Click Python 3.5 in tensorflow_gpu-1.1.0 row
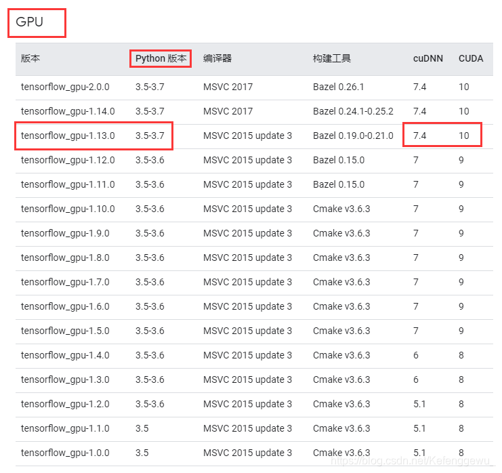 pyautogui.click(x=142, y=428)
